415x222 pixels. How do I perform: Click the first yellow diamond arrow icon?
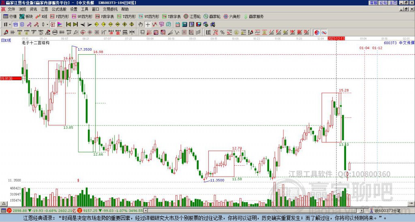(x=96, y=24)
